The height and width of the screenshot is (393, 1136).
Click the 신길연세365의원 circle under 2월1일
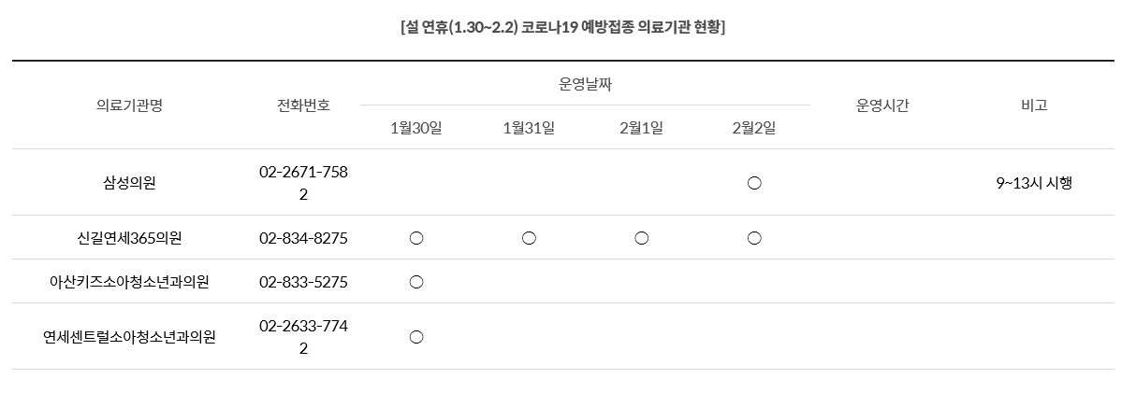pyautogui.click(x=641, y=239)
